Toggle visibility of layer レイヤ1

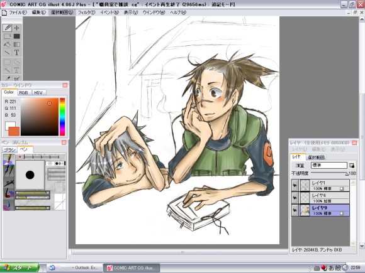click(295, 185)
